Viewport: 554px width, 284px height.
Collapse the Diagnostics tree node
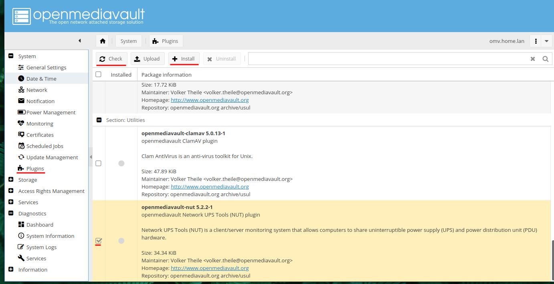[11, 213]
